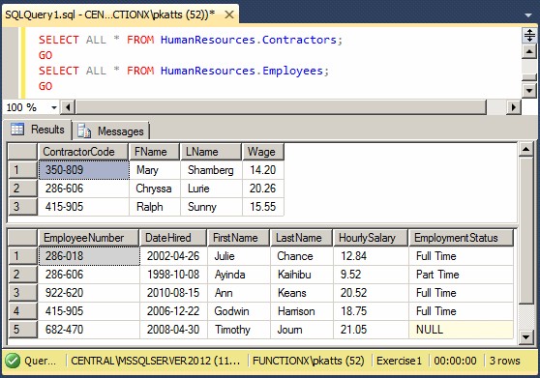Switch to the Results tab
The image size is (540, 378).
tap(37, 130)
